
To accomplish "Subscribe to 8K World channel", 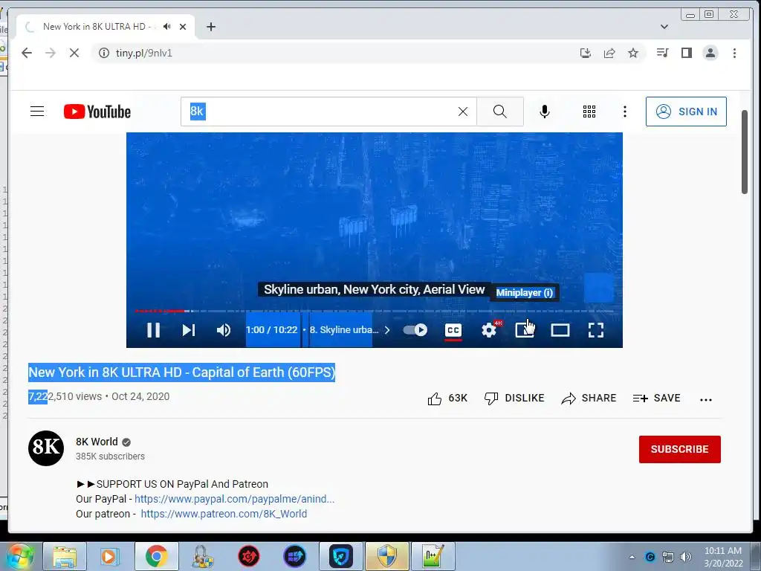I will pyautogui.click(x=679, y=449).
